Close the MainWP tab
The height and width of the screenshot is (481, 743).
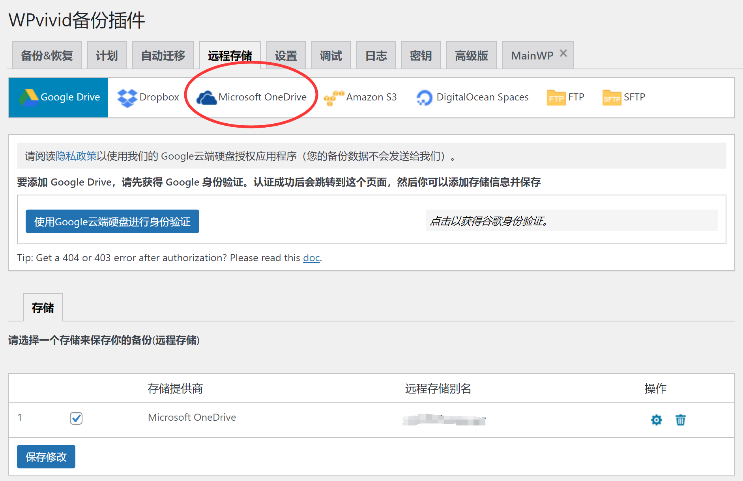(563, 53)
